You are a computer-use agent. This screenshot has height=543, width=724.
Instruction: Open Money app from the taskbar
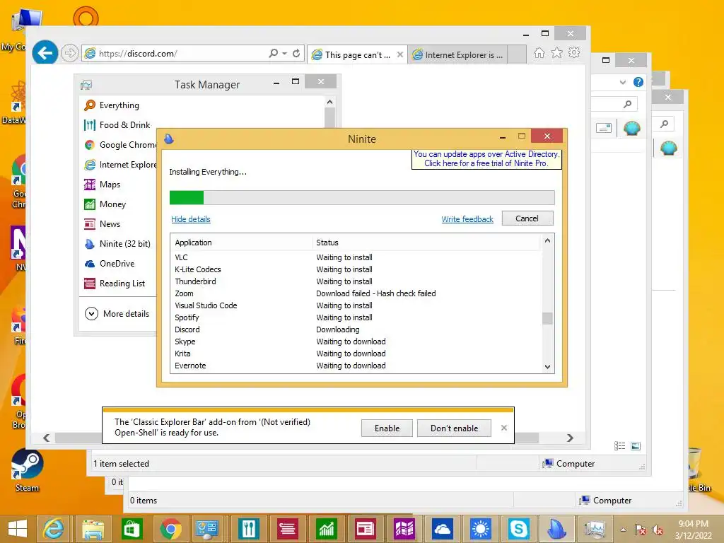coord(327,529)
